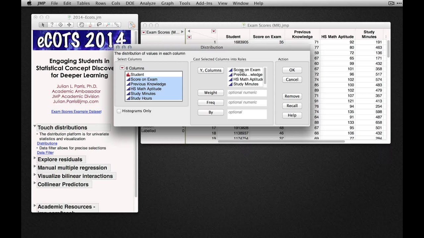Image resolution: width=424 pixels, height=238 pixels.
Task: Click the Score on Exam icon in Y role list
Action: (231, 70)
